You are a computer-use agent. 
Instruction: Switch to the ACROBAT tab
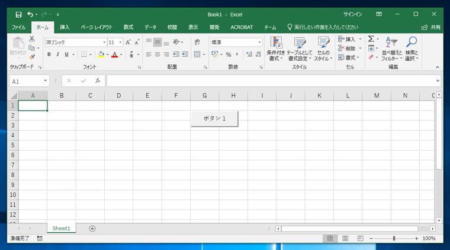click(x=242, y=27)
